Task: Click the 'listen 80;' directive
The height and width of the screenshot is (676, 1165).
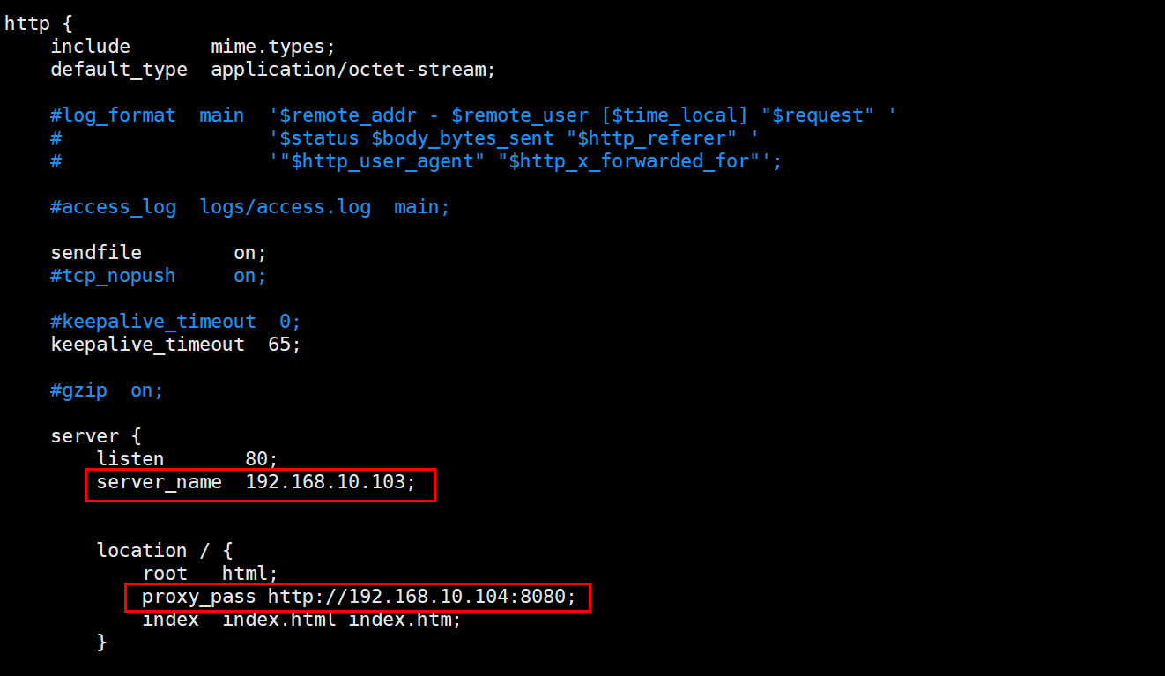Action: tap(188, 459)
